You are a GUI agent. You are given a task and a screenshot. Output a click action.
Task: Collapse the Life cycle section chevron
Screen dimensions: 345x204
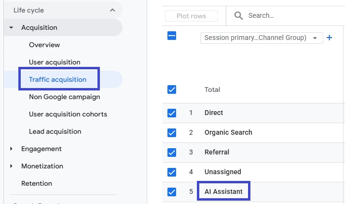tap(112, 10)
